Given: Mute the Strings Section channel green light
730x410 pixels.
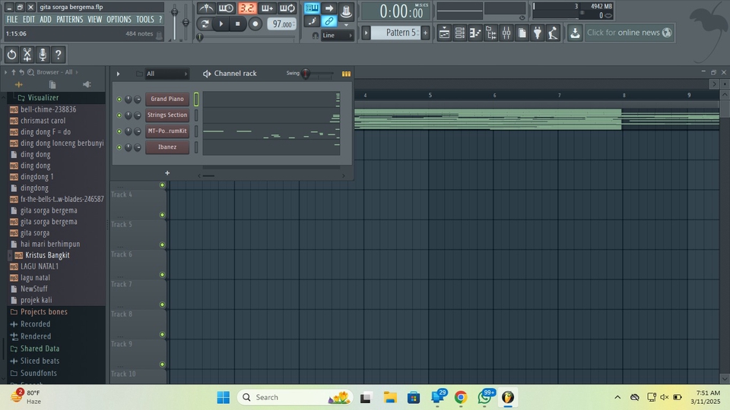Looking at the screenshot, I should (x=119, y=115).
